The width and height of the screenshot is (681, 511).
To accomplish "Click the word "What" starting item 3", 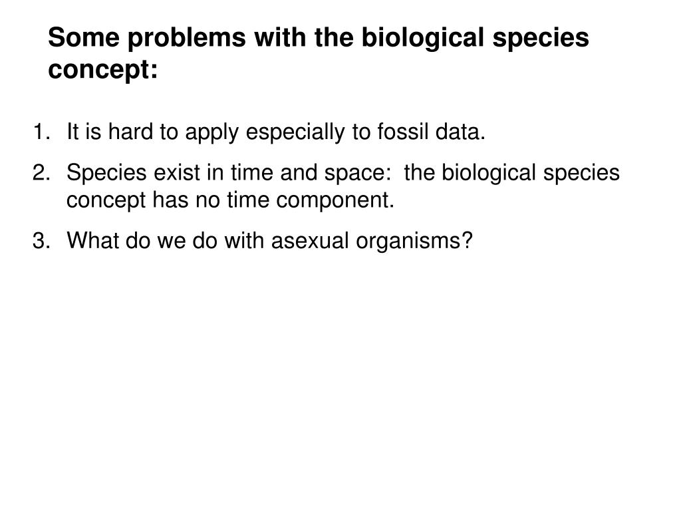I will tap(93, 240).
